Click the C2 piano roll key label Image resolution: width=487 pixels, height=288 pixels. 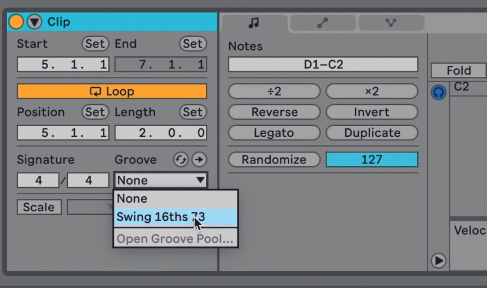pyautogui.click(x=461, y=86)
